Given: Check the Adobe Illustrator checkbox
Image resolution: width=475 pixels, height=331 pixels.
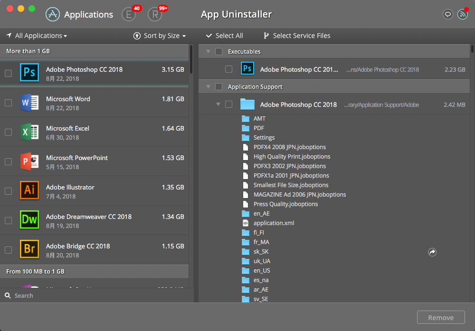Looking at the screenshot, I should 9,191.
